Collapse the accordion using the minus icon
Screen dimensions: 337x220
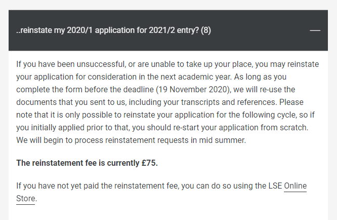(x=315, y=30)
